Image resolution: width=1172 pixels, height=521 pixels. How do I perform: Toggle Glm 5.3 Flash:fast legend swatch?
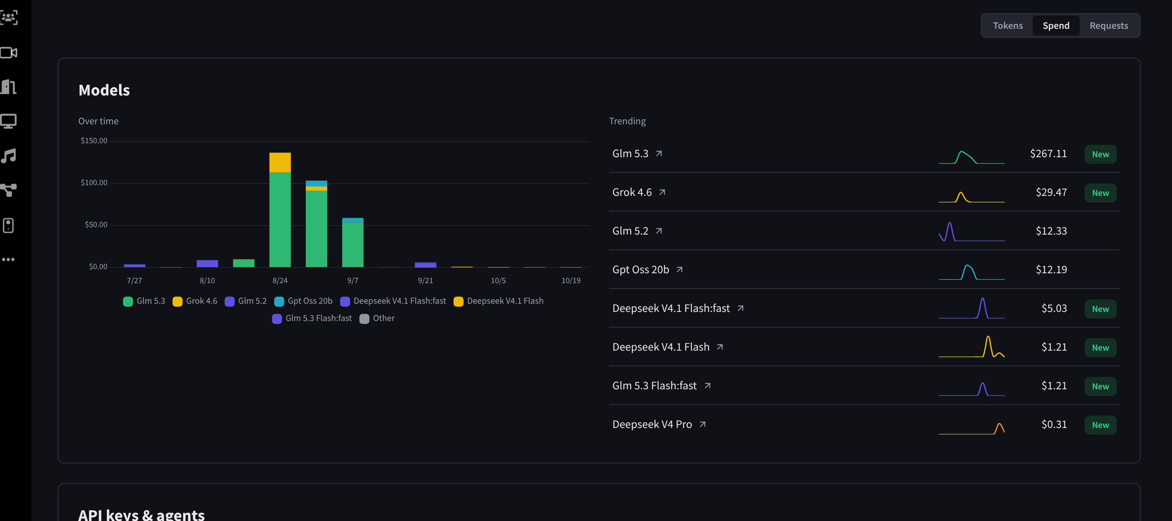click(x=277, y=319)
